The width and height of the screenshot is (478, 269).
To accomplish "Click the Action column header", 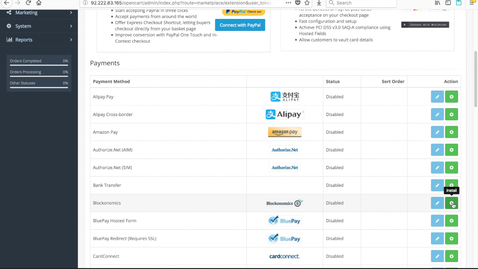I will tap(451, 81).
